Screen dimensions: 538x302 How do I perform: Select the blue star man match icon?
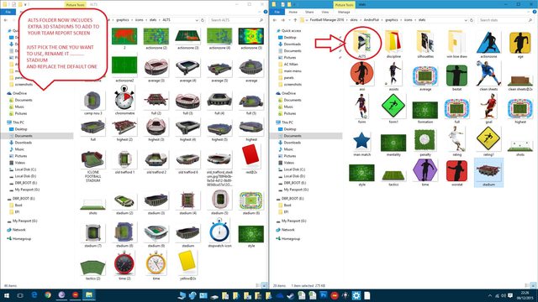(x=361, y=143)
